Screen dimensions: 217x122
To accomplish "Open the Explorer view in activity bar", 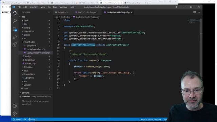I will [15, 13].
